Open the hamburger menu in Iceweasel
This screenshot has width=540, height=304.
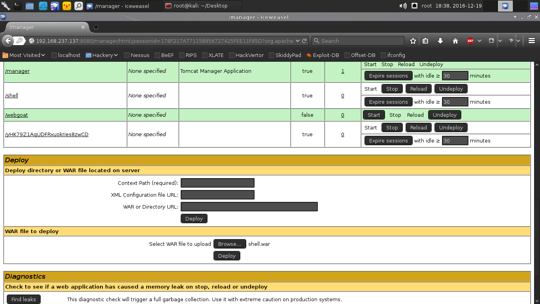point(532,41)
